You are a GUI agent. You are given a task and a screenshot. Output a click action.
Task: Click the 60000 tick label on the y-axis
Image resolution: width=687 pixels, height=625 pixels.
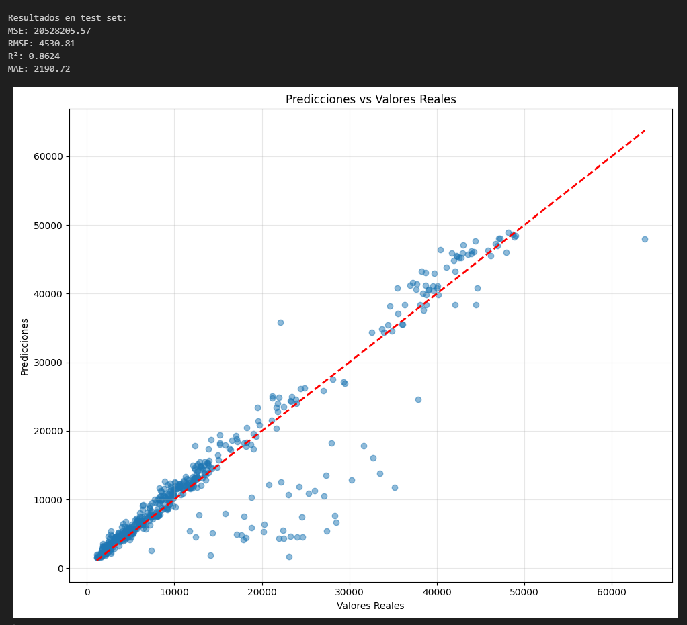point(48,156)
